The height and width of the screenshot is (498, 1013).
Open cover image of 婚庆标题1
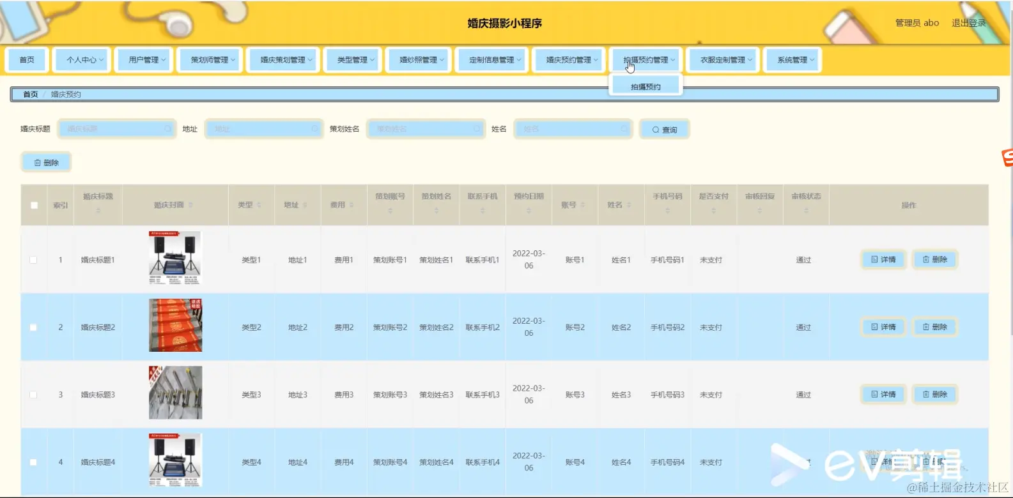click(x=175, y=258)
